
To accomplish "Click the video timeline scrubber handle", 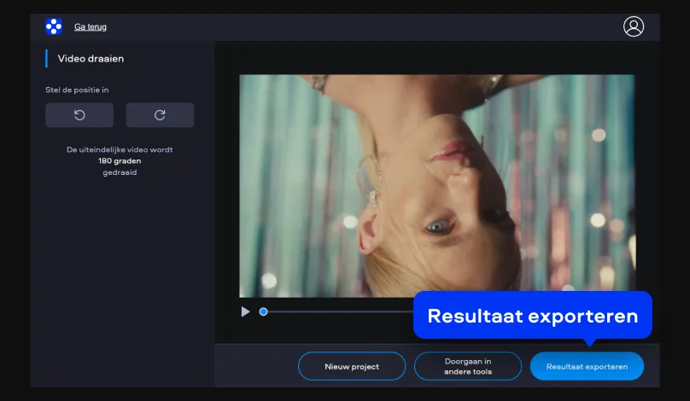I will pyautogui.click(x=263, y=311).
